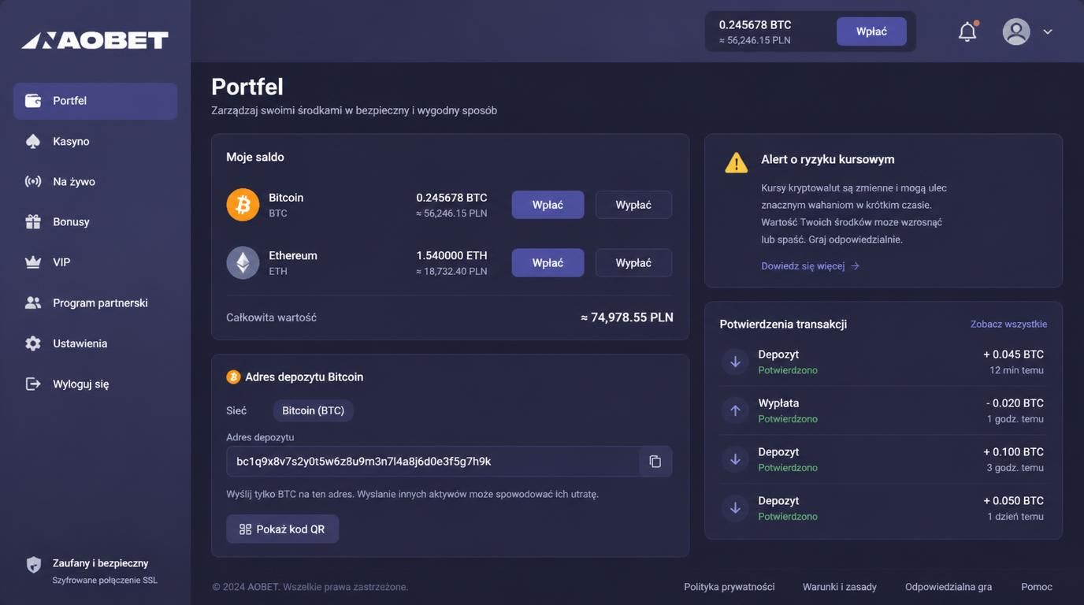Click Wpłać for Bitcoin balance

[x=548, y=205]
